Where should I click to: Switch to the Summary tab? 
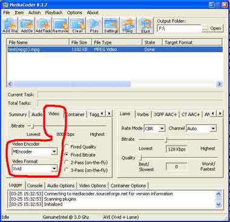(x=18, y=115)
